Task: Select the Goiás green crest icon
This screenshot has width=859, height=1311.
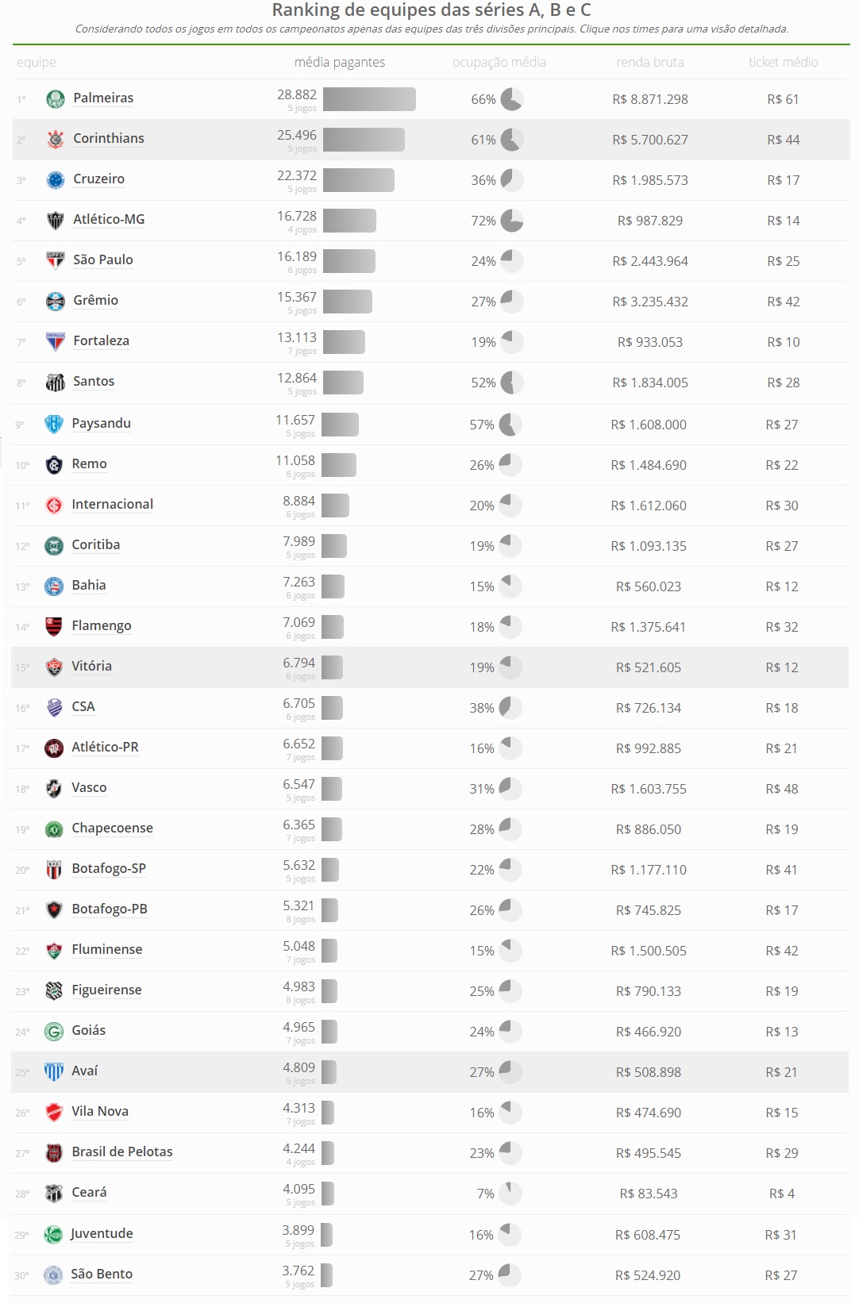Action: (x=54, y=1032)
